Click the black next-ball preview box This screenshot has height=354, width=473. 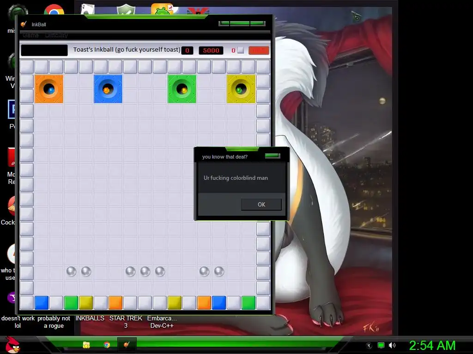click(44, 50)
